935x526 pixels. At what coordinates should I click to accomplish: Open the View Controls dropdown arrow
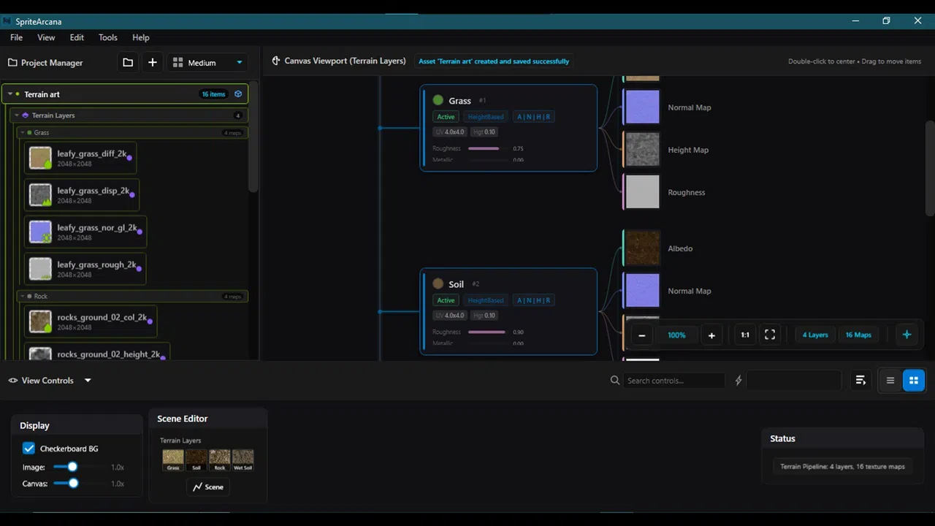(88, 381)
